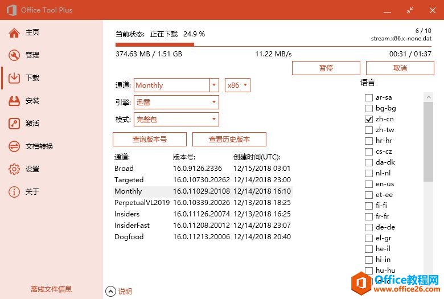Select the Insiders channel row
This screenshot has width=444, height=299.
coord(203,214)
